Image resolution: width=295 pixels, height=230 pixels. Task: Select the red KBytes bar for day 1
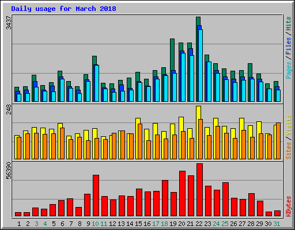click(18, 214)
